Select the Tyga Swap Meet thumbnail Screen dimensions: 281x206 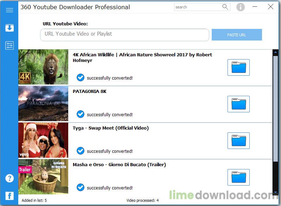43,141
